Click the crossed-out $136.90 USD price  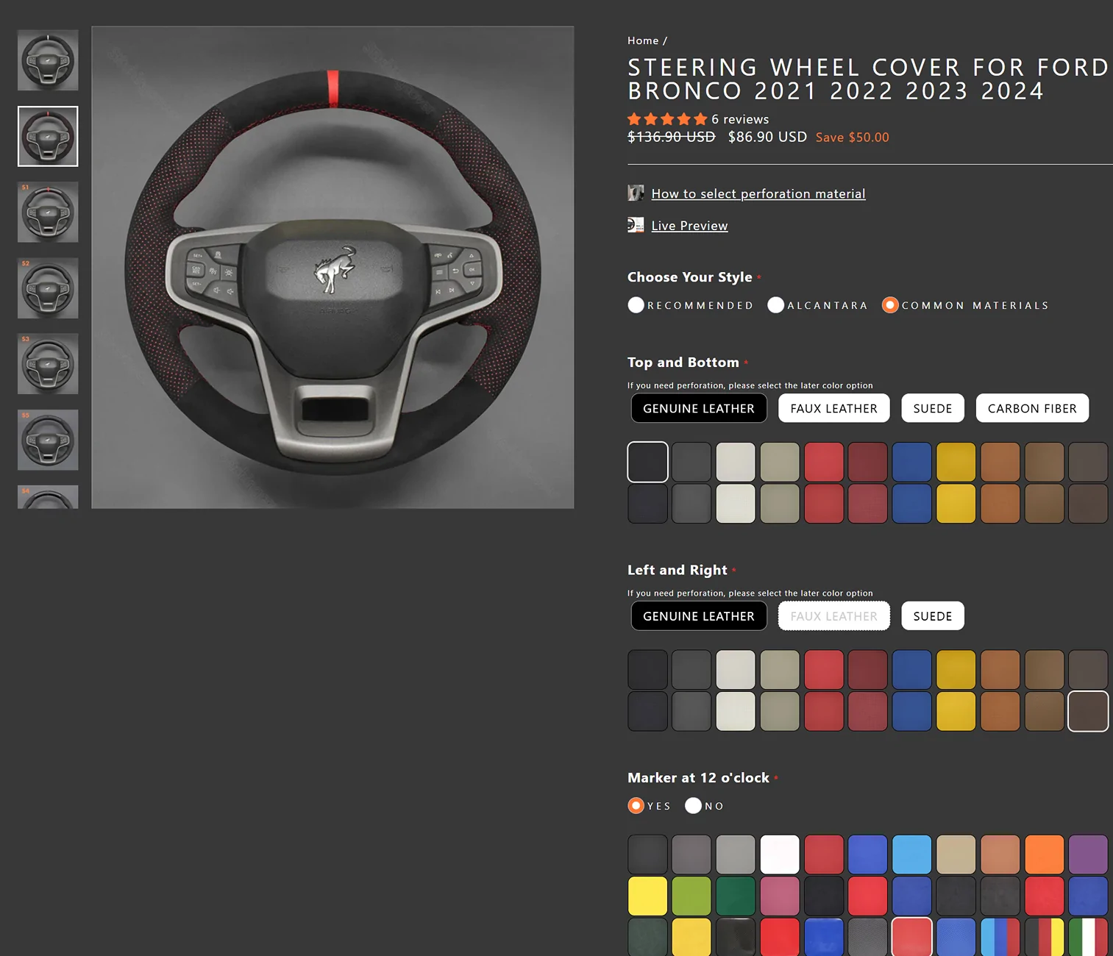(x=672, y=137)
